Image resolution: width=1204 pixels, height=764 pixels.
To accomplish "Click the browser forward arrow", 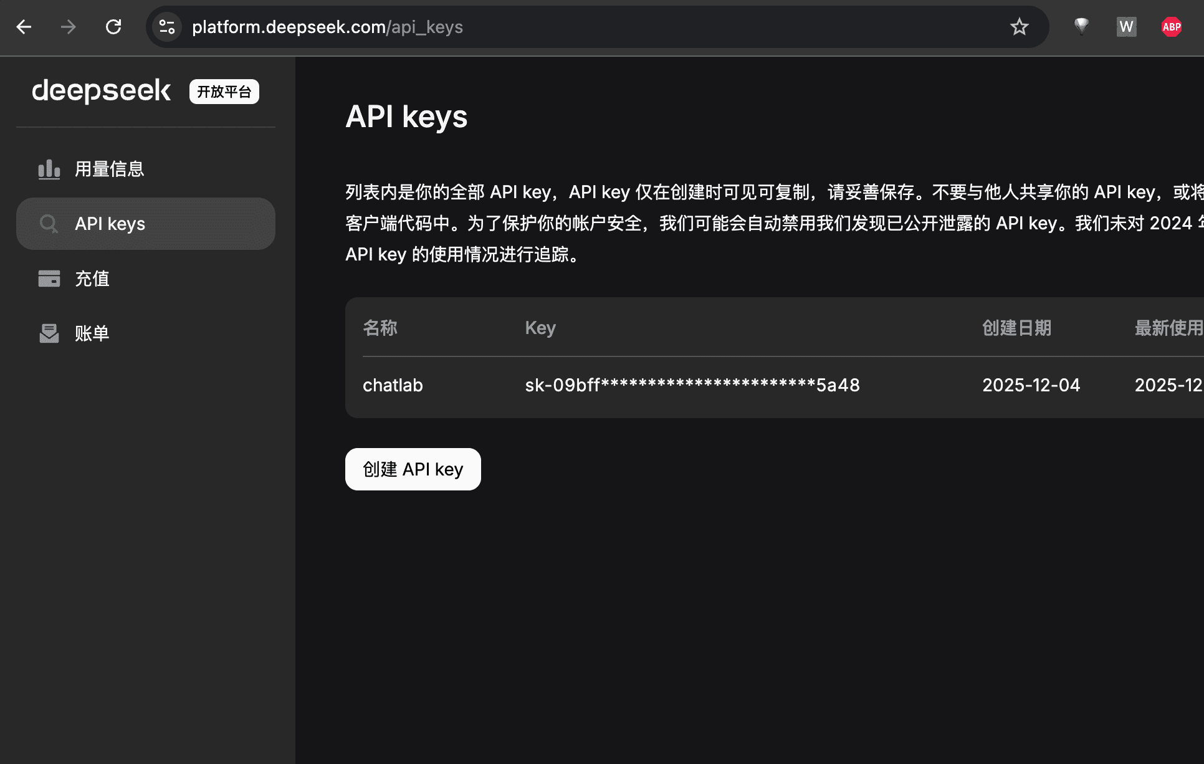I will [69, 27].
